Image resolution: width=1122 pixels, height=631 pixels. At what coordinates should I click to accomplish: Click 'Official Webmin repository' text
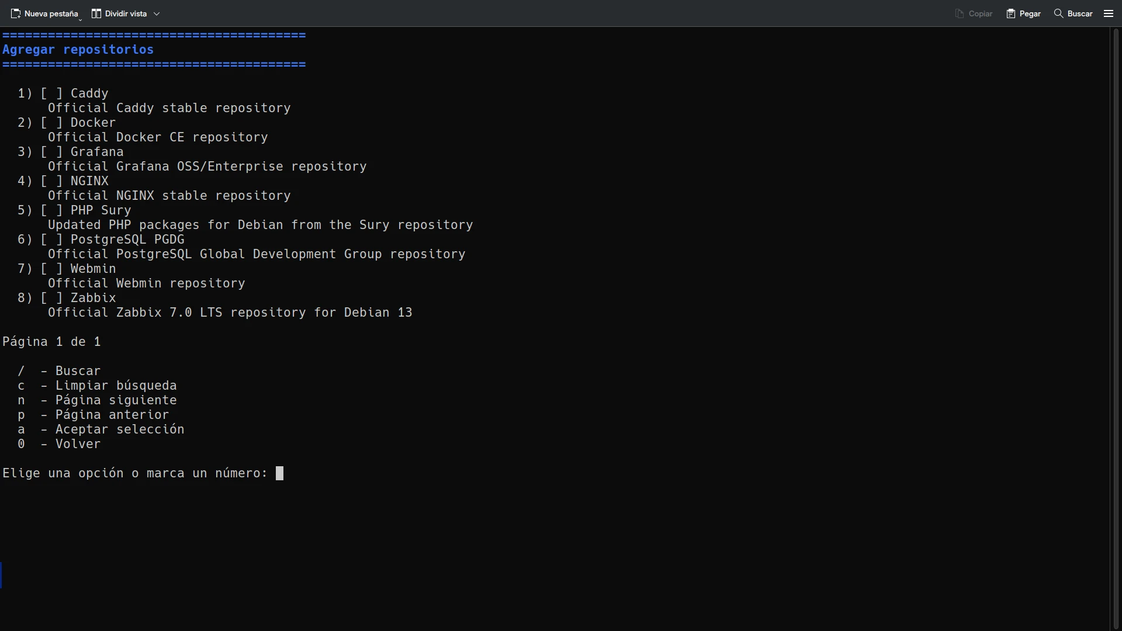pos(147,283)
